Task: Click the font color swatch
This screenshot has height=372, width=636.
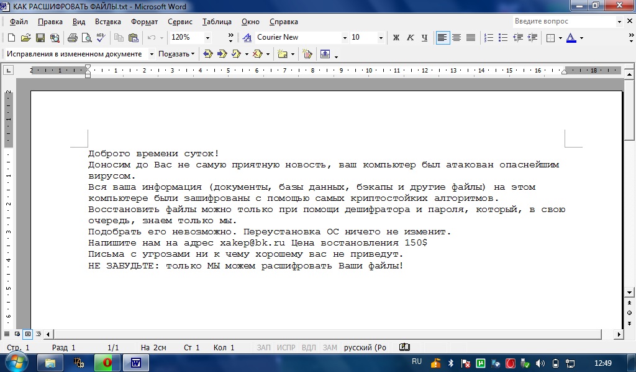Action: click(571, 38)
